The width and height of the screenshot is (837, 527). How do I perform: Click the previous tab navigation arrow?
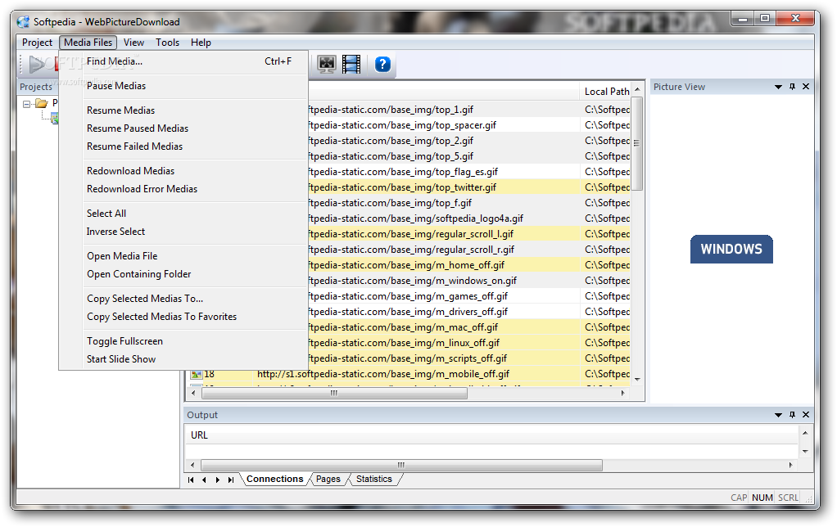(204, 480)
